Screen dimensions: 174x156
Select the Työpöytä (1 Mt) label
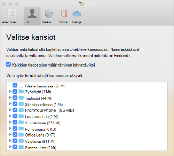point(38,92)
